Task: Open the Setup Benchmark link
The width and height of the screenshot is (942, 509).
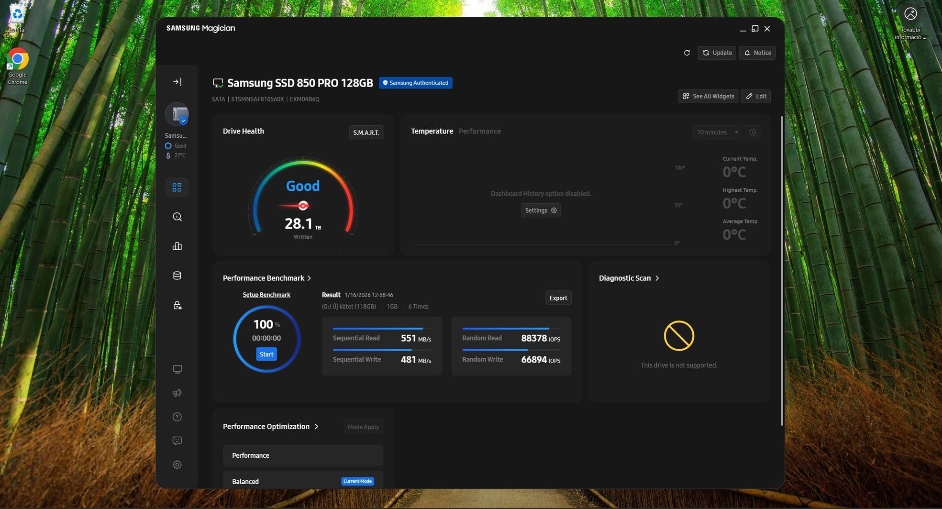Action: coord(266,295)
